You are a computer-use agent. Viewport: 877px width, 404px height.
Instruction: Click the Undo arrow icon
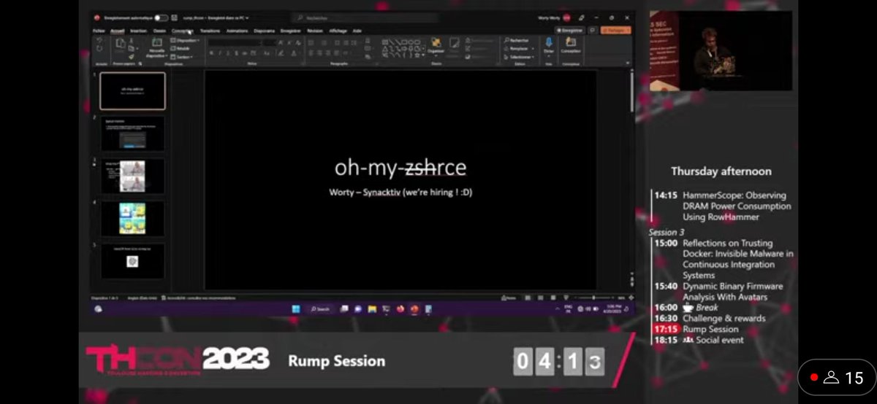coord(99,40)
